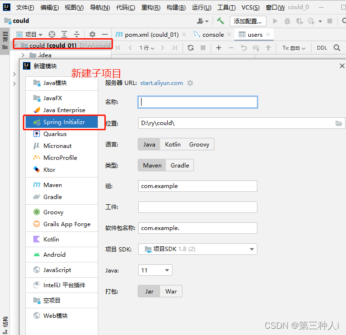Open the user account icon dropdown

coord(203,21)
